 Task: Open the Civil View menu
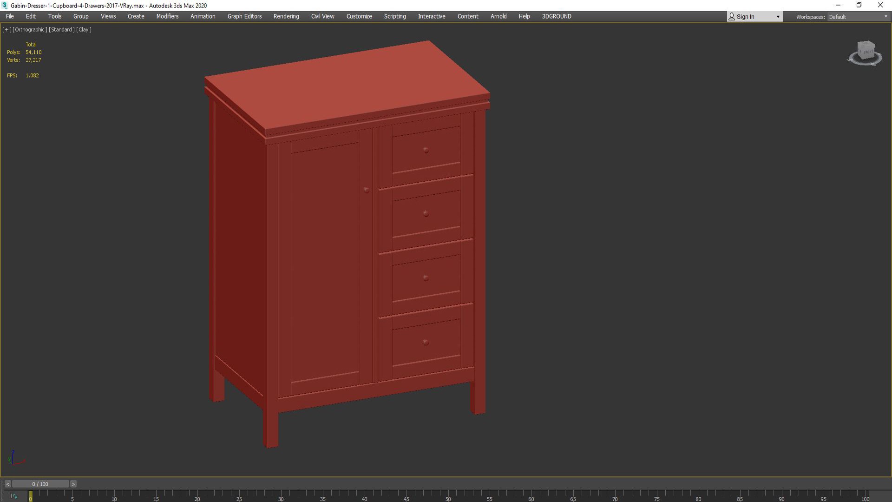click(322, 16)
